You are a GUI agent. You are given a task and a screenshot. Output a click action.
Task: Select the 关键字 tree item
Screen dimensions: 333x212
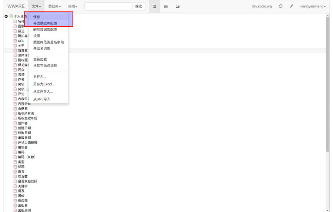(x=23, y=186)
